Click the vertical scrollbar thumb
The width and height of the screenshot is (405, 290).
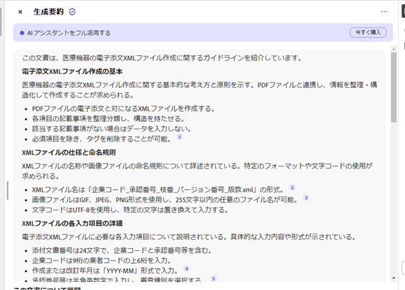(393, 87)
